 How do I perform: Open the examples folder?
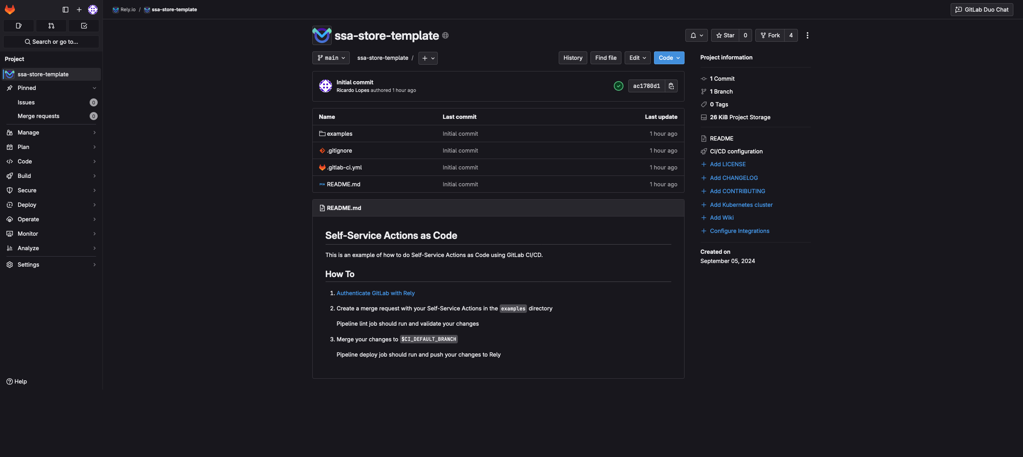tap(339, 134)
